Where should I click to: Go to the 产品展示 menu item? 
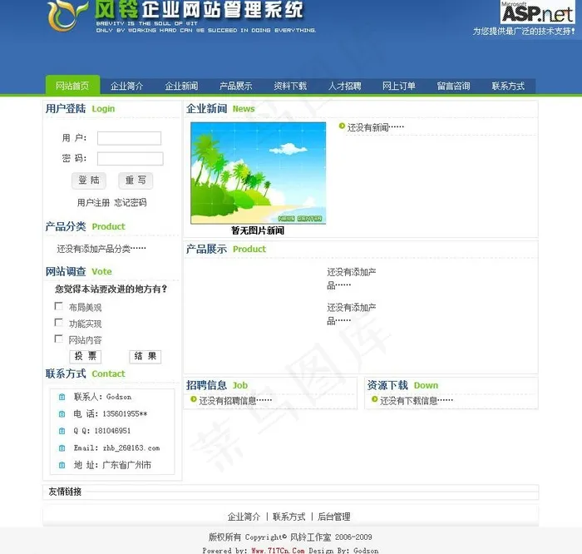click(x=235, y=86)
